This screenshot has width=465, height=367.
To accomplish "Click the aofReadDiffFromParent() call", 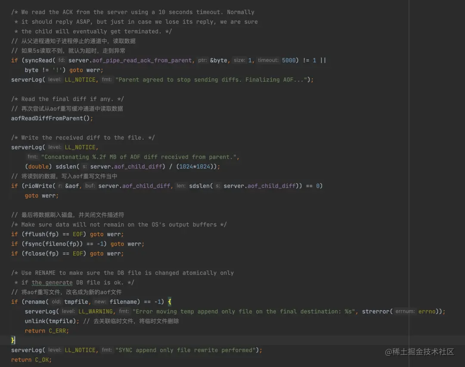I will 50,118.
